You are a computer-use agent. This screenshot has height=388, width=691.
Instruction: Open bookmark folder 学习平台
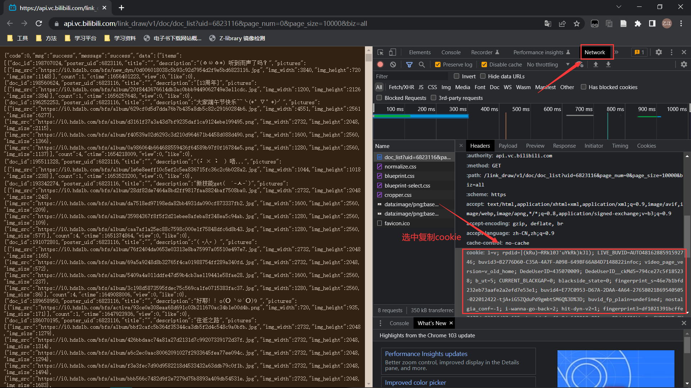81,38
